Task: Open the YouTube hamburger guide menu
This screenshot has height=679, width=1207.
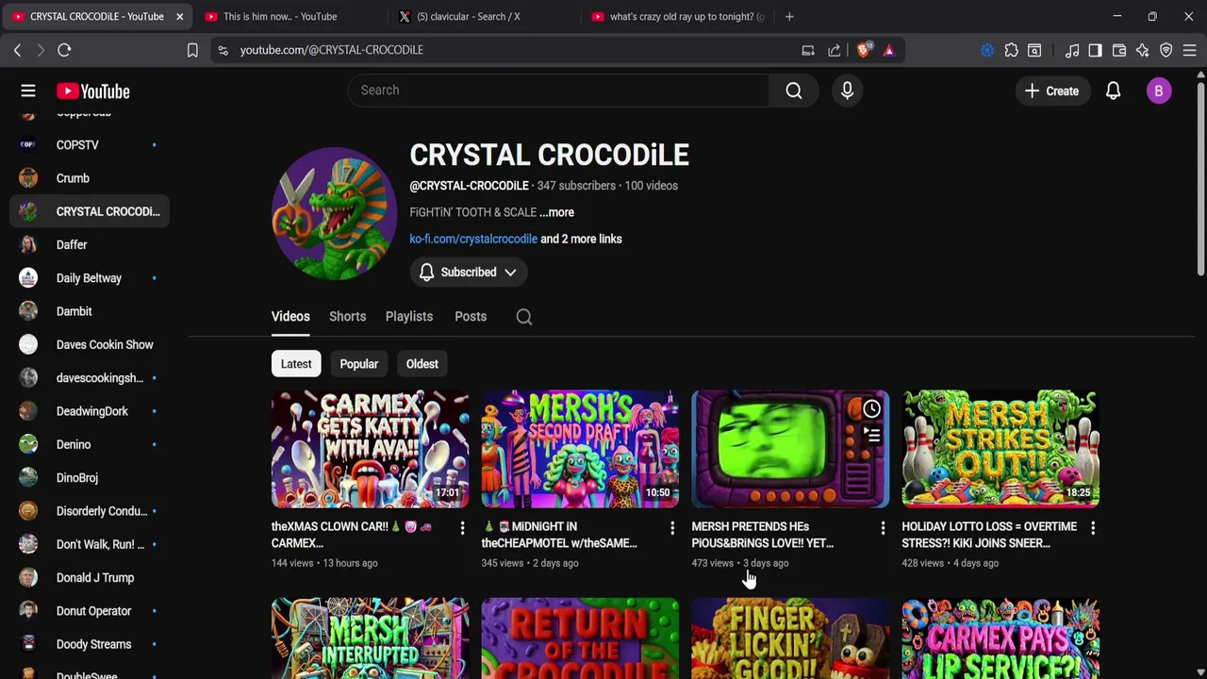Action: (28, 91)
